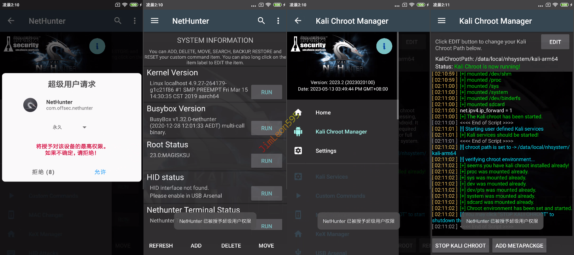Select Home in the navigation drawer
The width and height of the screenshot is (574, 255).
point(323,113)
